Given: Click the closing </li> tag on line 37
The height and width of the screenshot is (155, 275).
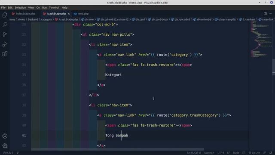Looking at the screenshot, I should click(x=94, y=95).
